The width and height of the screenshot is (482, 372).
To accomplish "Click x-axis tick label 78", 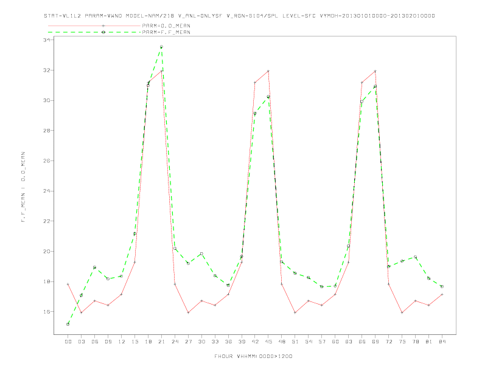I will click(415, 342).
